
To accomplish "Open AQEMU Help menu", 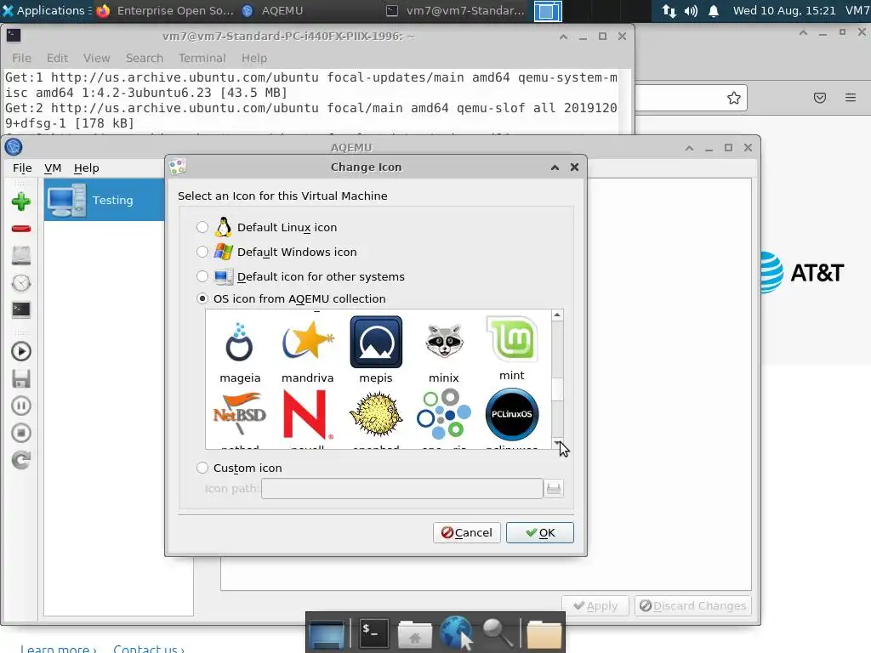I will 86,168.
